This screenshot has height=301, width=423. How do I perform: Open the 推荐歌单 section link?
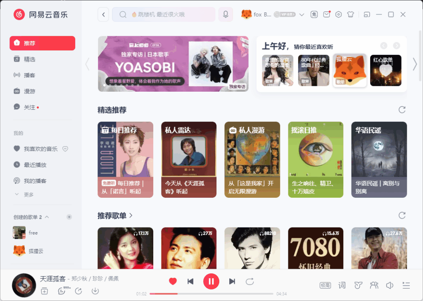coord(115,215)
